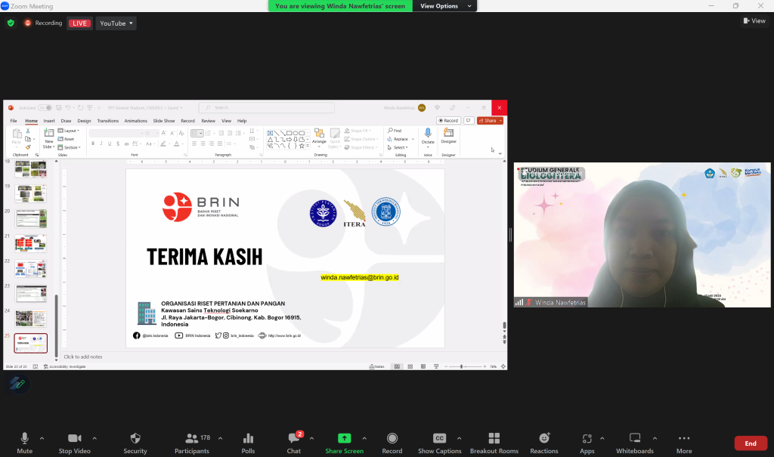
Task: Click the orange Share button in PowerPoint
Action: (490, 120)
